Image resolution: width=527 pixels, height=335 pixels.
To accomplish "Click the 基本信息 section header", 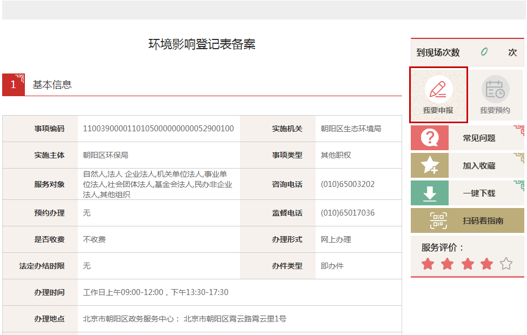I will (52, 85).
